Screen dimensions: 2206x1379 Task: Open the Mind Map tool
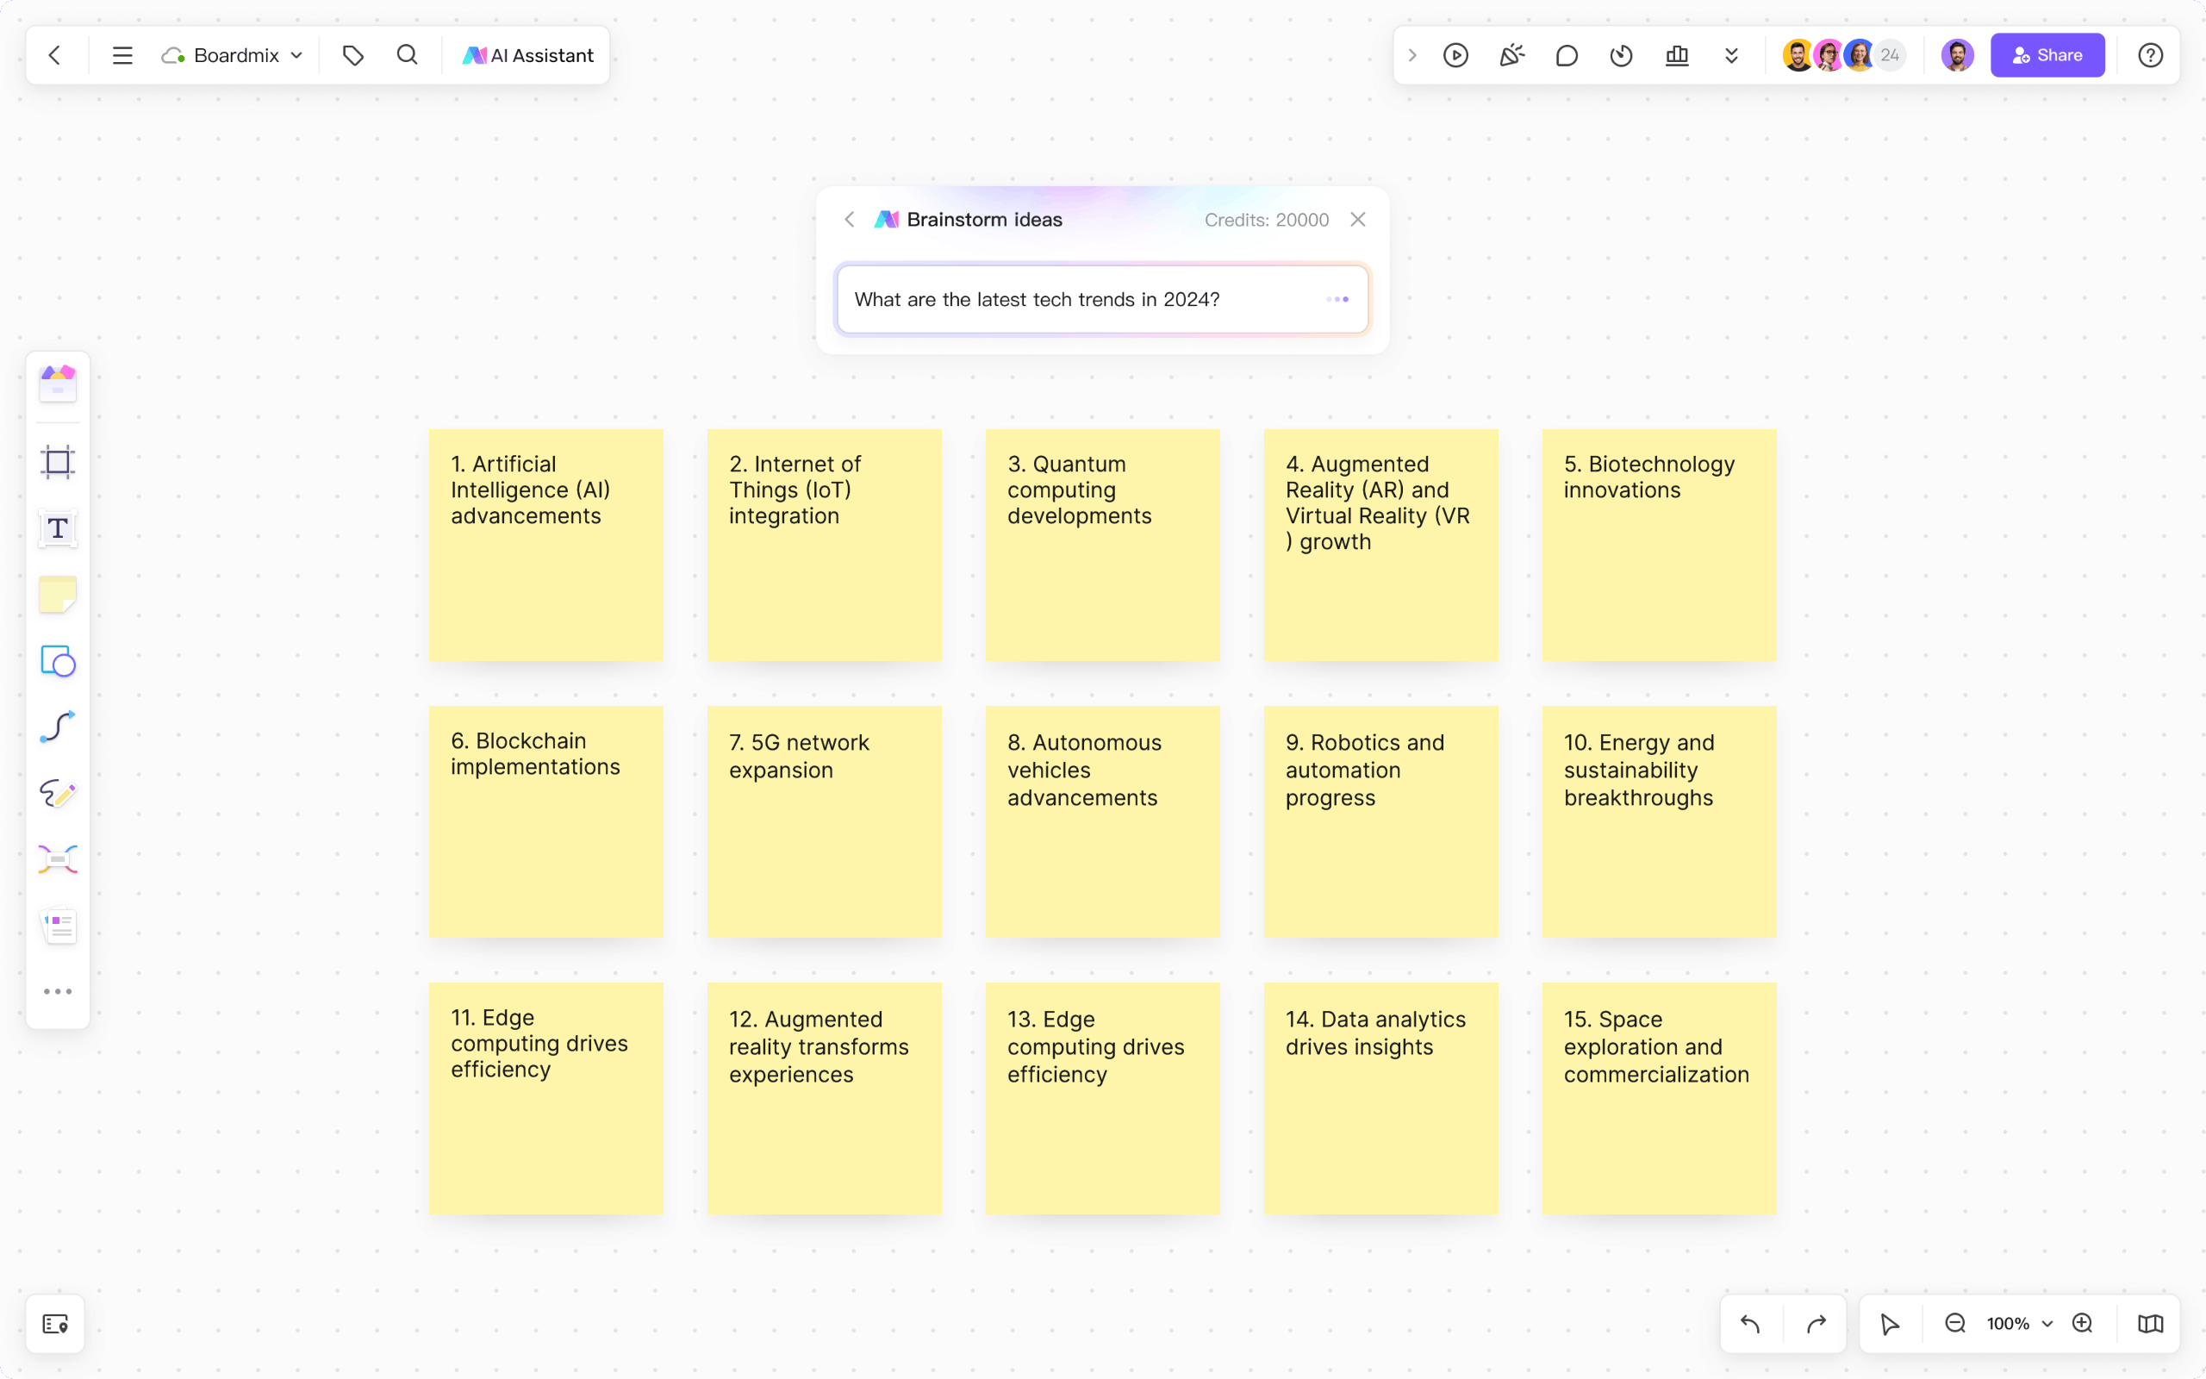58,858
